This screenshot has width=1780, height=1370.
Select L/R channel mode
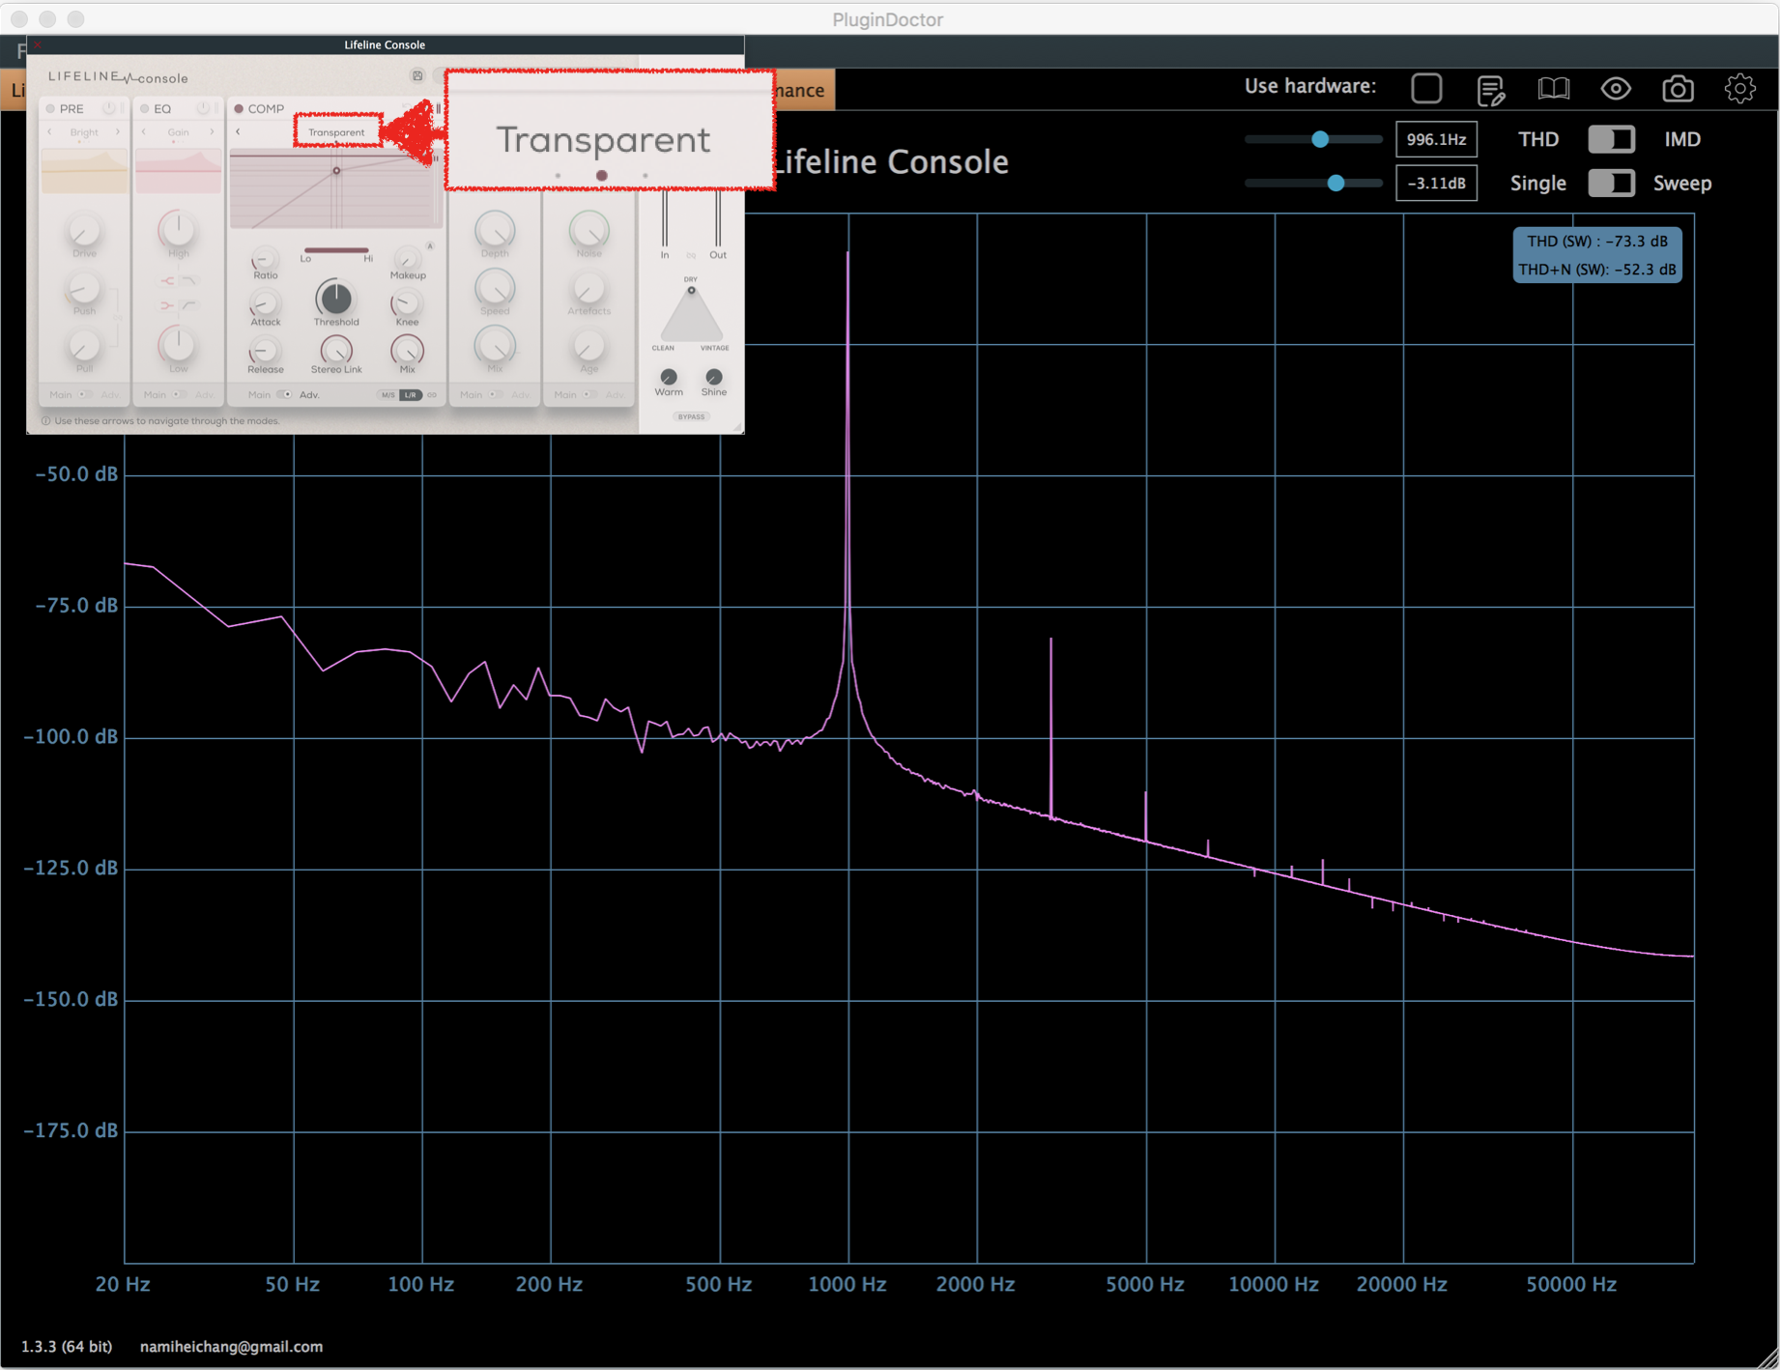[x=411, y=395]
